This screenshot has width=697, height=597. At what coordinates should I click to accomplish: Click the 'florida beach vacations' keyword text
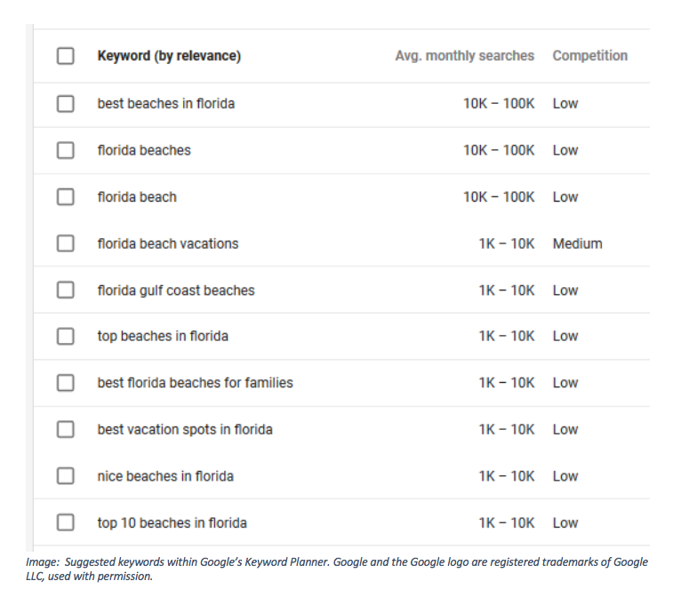[x=167, y=243]
